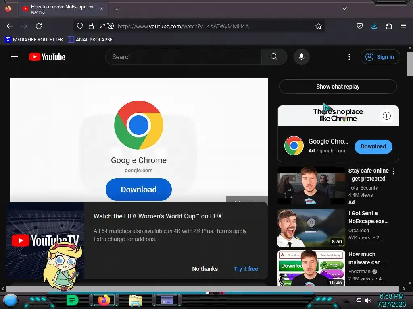The image size is (413, 309).
Task: Click the YouTube search magnifier button
Action: coord(274,57)
